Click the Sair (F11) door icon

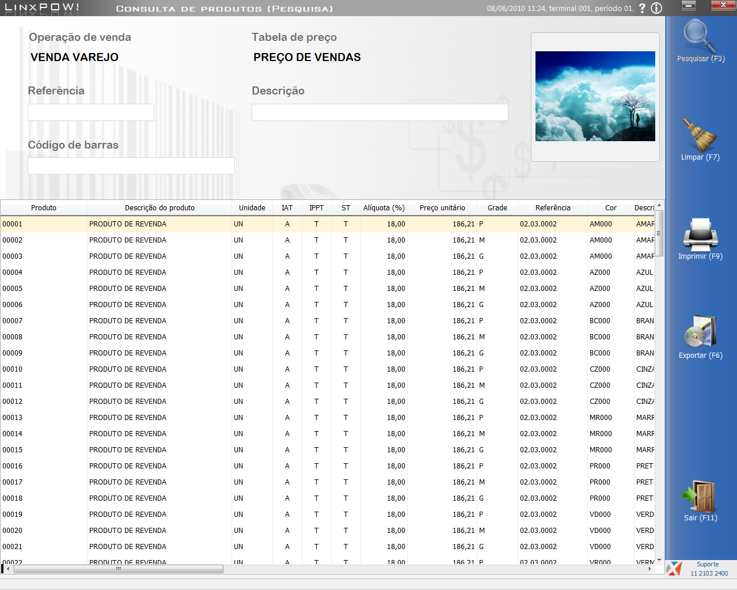(x=700, y=496)
